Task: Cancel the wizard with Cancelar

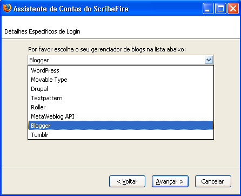Action: pyautogui.click(x=213, y=181)
